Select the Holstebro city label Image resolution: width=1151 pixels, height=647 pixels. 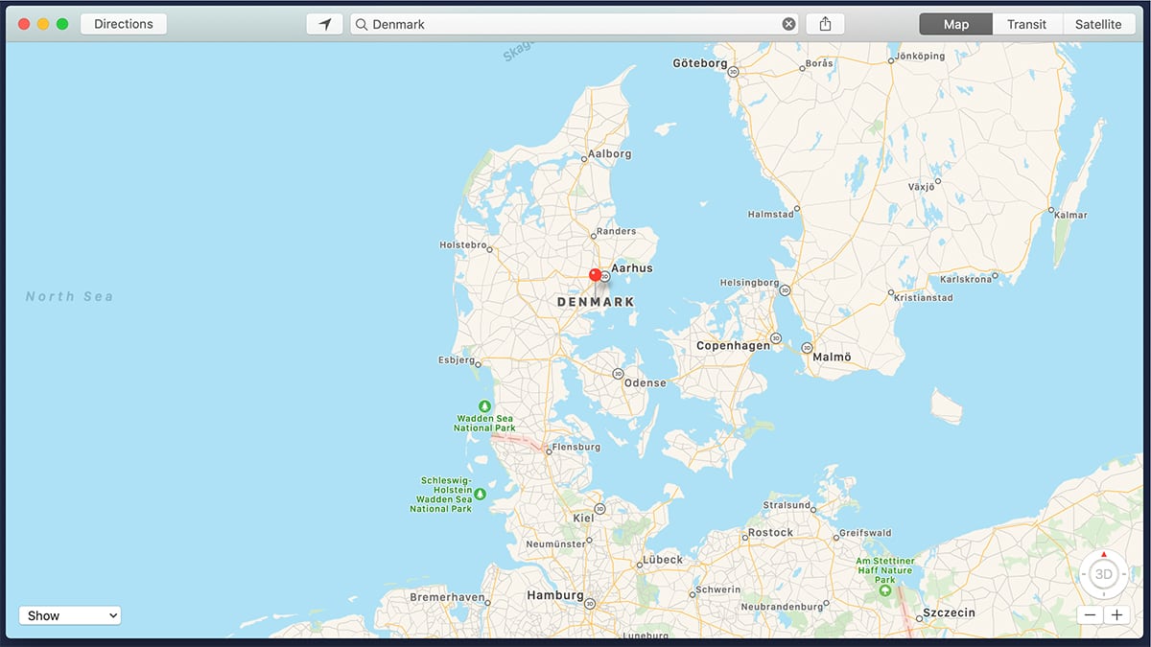coord(463,244)
